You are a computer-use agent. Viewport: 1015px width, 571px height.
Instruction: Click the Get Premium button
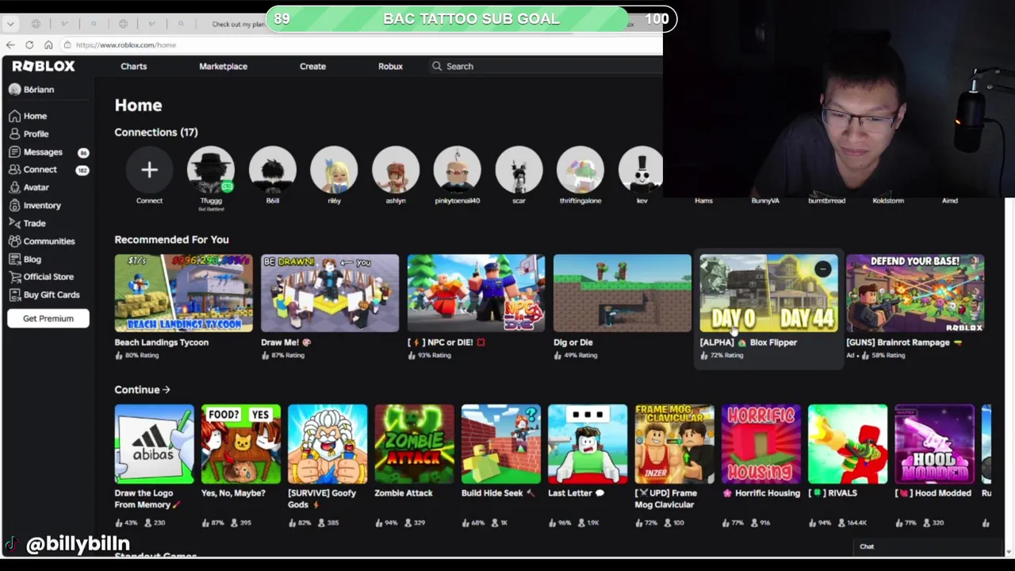coord(48,319)
